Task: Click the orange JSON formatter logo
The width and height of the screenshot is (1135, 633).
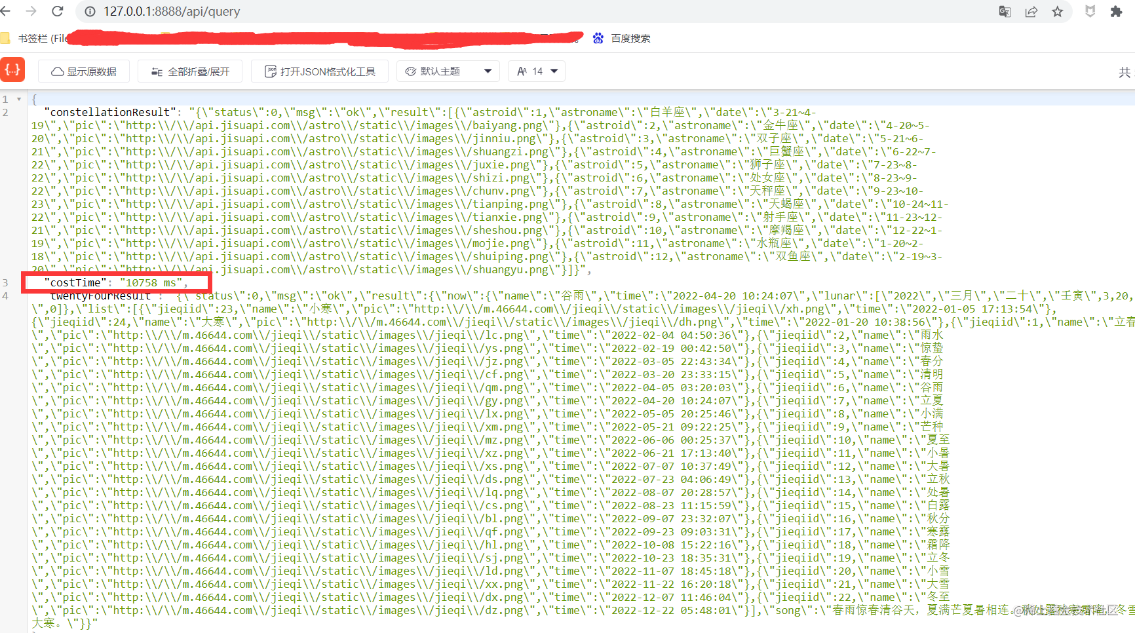Action: coord(12,70)
